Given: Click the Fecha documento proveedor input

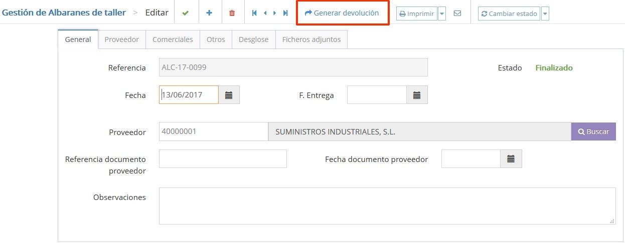Looking at the screenshot, I should coord(471,159).
